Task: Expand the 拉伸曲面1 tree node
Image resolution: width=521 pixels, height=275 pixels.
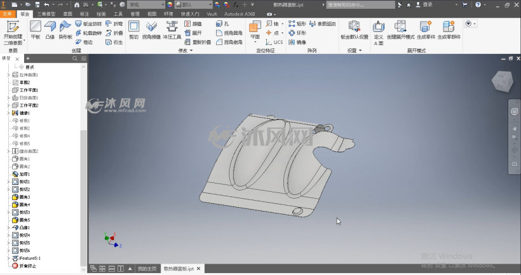Action: pyautogui.click(x=8, y=75)
